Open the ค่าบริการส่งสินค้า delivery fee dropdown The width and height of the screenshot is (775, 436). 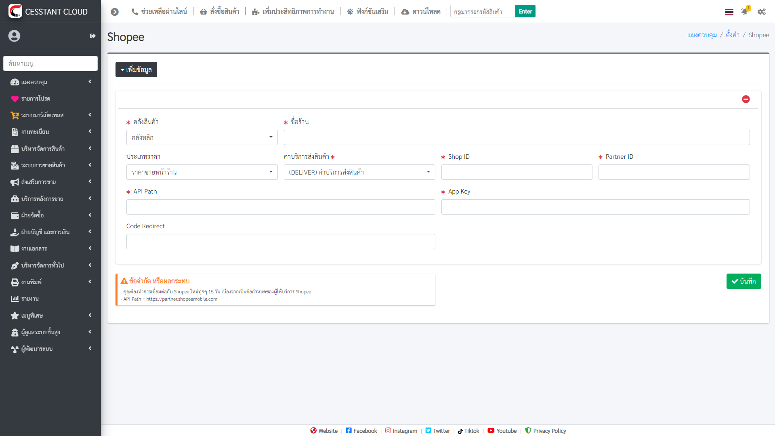point(359,172)
